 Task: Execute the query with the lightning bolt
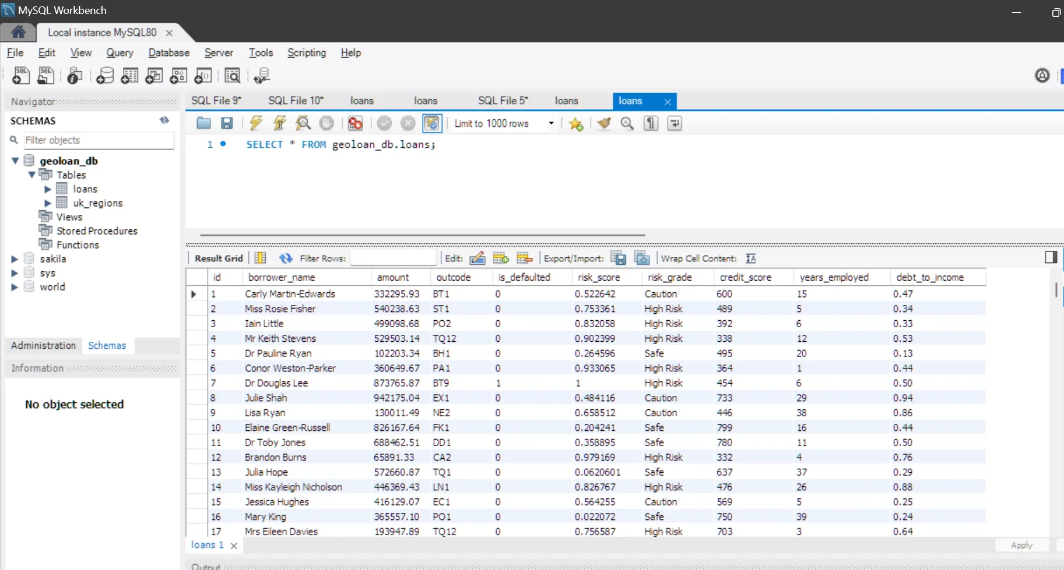click(x=256, y=123)
